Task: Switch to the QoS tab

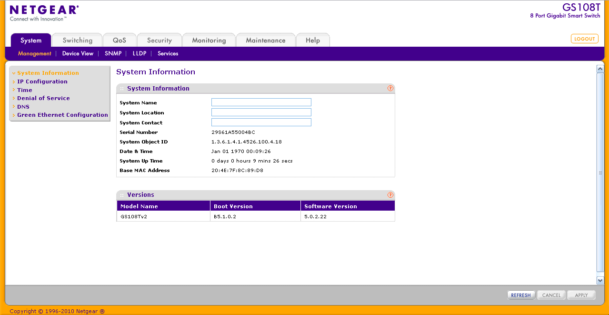Action: point(120,41)
